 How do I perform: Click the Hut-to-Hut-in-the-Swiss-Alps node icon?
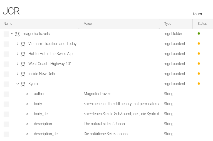(23, 54)
